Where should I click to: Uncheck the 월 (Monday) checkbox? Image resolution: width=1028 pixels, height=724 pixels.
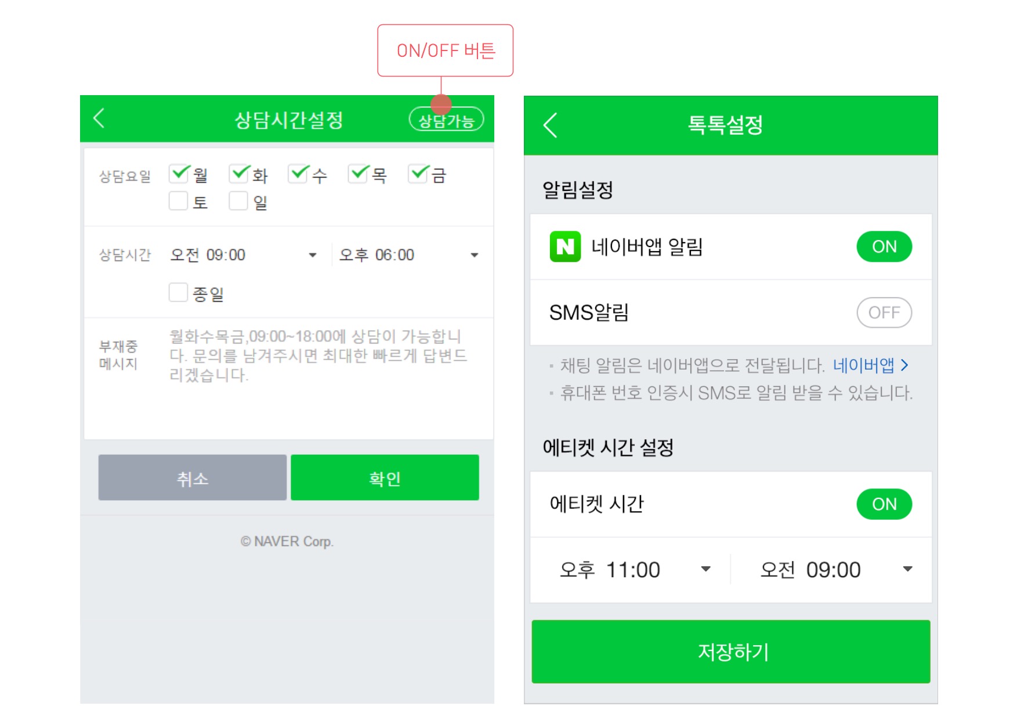178,173
